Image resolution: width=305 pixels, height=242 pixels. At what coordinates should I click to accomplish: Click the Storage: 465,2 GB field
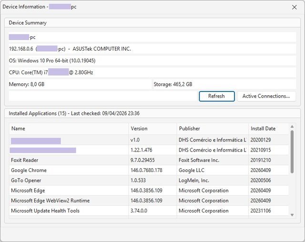click(224, 84)
